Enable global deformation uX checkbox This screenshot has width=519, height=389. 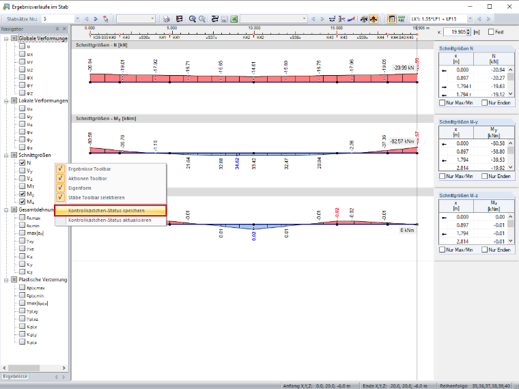pyautogui.click(x=22, y=54)
